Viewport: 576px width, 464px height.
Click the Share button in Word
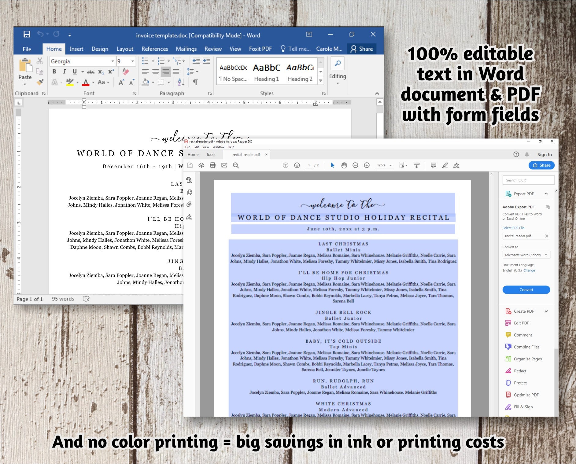click(x=362, y=49)
